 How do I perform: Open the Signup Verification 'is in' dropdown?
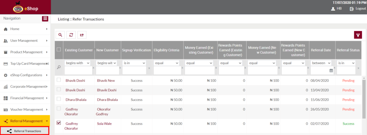coord(134,63)
